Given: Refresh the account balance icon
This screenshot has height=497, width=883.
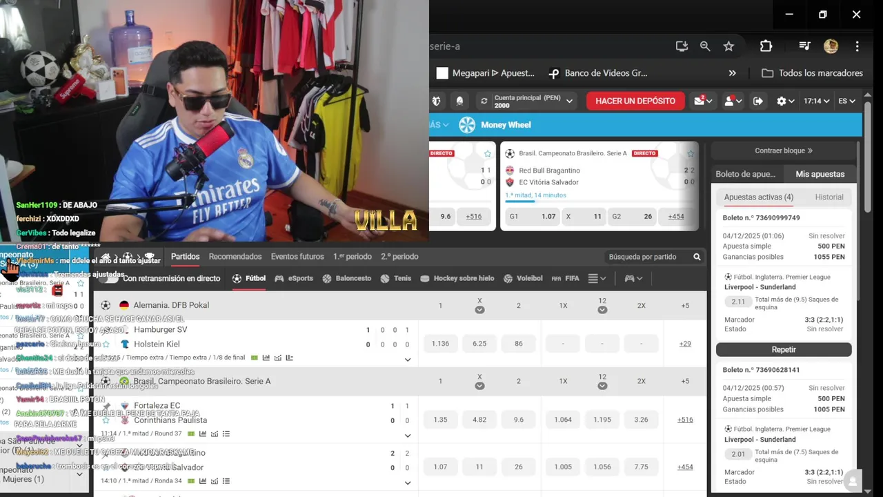Looking at the screenshot, I should [x=484, y=101].
